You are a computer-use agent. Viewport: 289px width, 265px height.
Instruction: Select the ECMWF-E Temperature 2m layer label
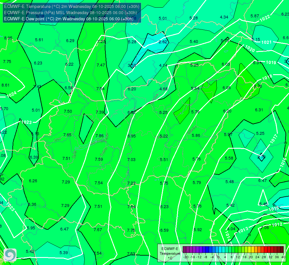click(x=71, y=6)
